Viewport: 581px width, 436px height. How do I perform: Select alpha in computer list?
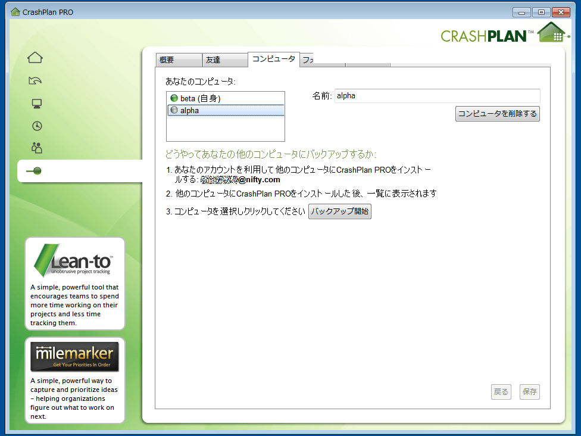pyautogui.click(x=226, y=110)
